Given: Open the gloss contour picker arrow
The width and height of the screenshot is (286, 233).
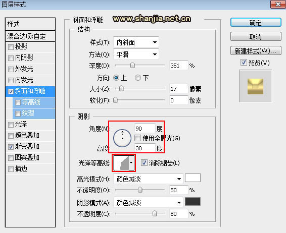Looking at the screenshot, I should (131, 163).
